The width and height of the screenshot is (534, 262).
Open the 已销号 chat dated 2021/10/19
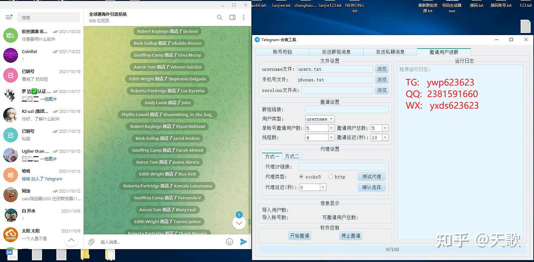coord(42,75)
